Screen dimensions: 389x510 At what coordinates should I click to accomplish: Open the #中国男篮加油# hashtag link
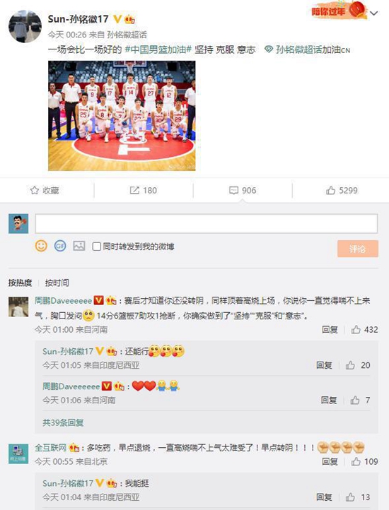tap(158, 49)
